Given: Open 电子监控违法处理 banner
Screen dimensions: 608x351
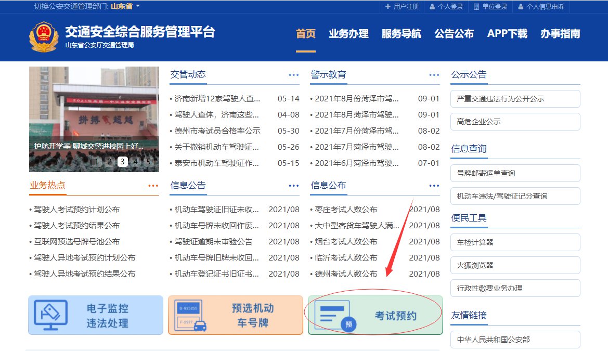Looking at the screenshot, I should tap(95, 316).
